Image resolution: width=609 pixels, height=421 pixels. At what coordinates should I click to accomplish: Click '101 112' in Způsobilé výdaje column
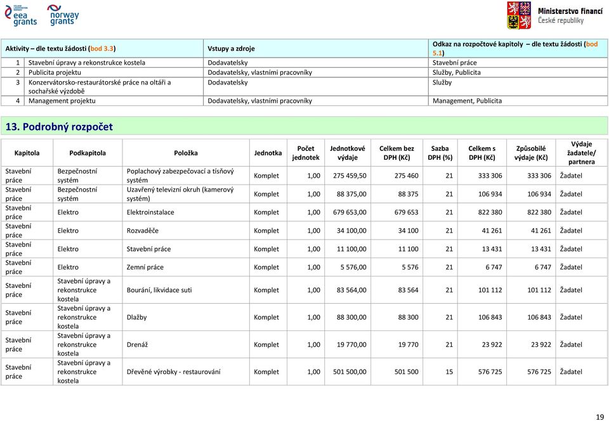(x=539, y=290)
